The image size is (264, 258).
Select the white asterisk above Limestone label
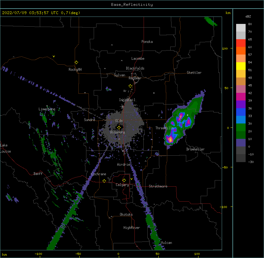tap(47, 106)
